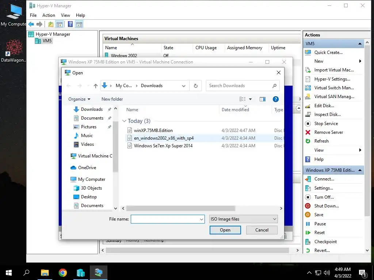Click Edit Disk action
The width and height of the screenshot is (374, 280).
click(324, 106)
